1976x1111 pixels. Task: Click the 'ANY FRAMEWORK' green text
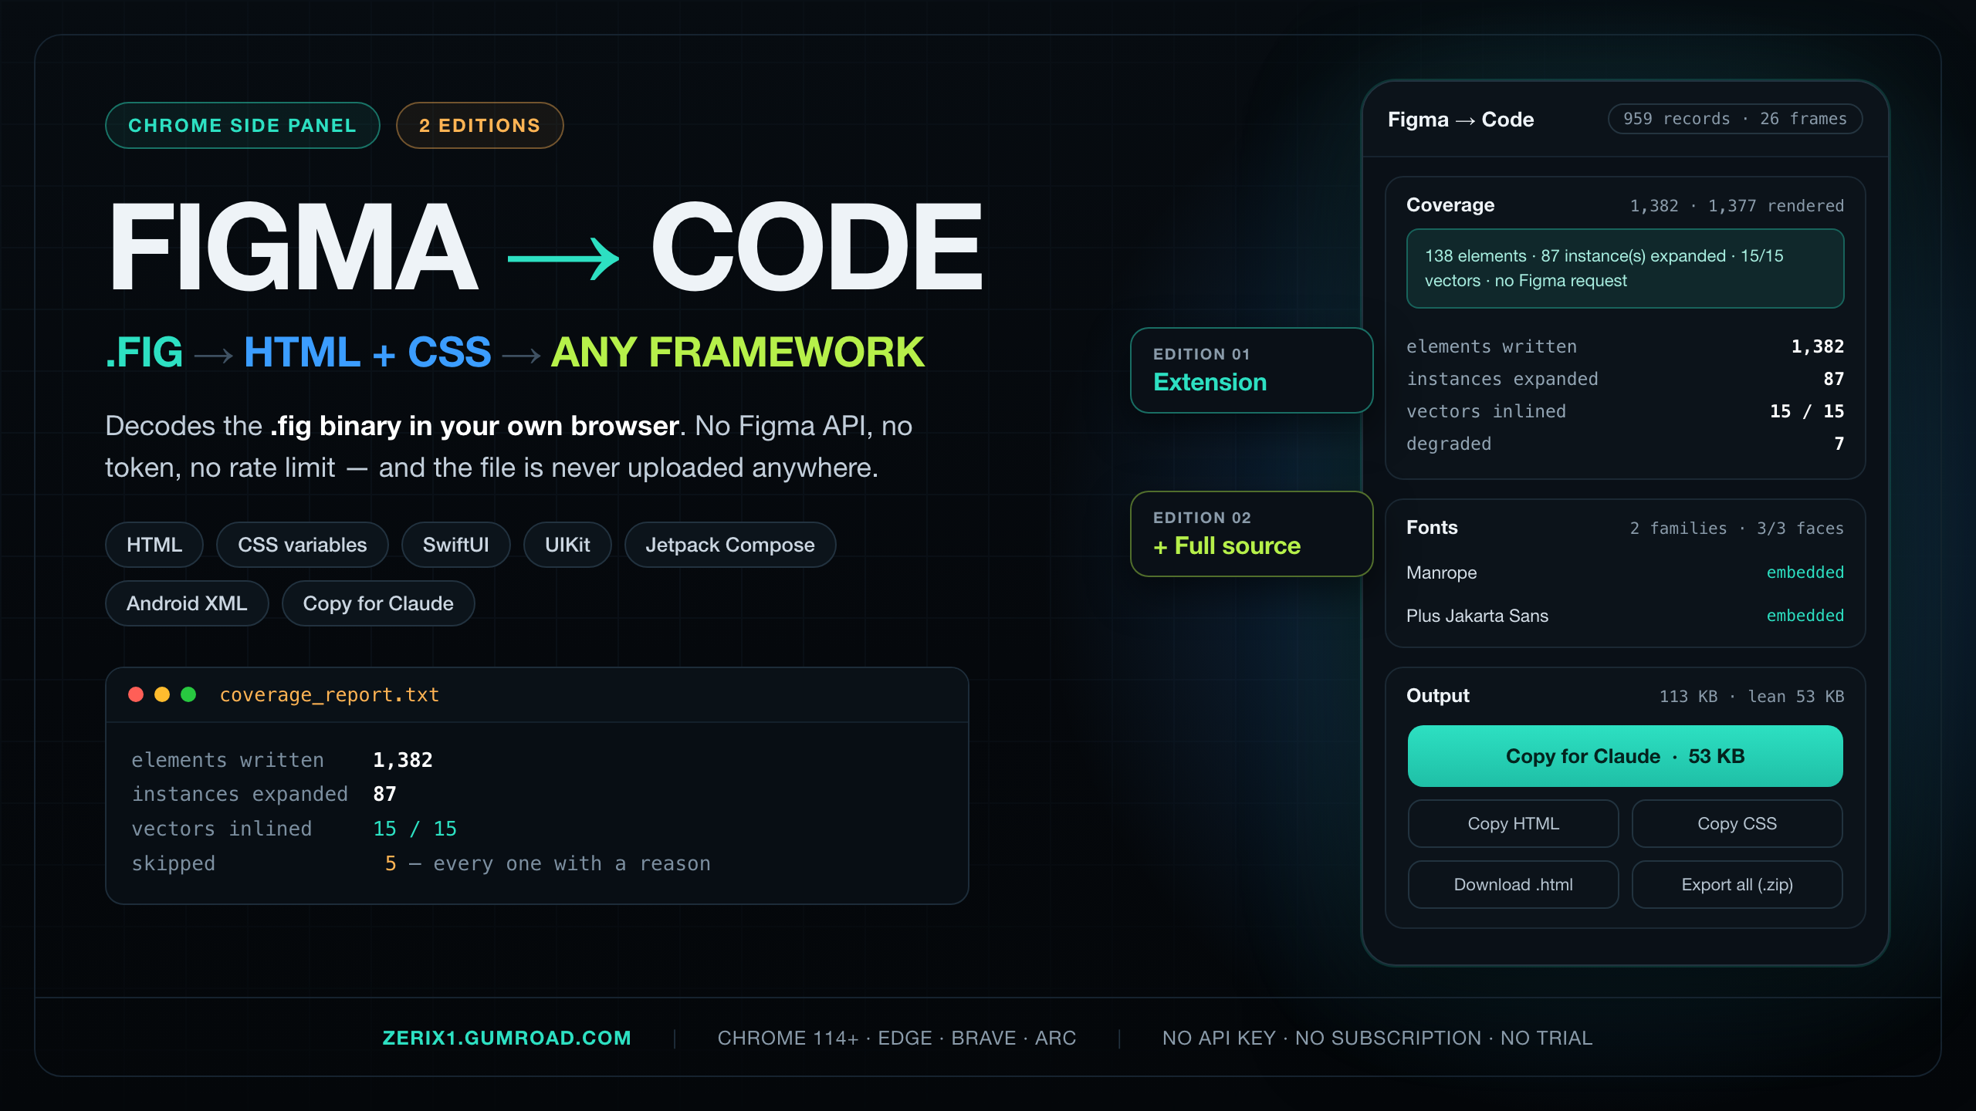point(737,353)
